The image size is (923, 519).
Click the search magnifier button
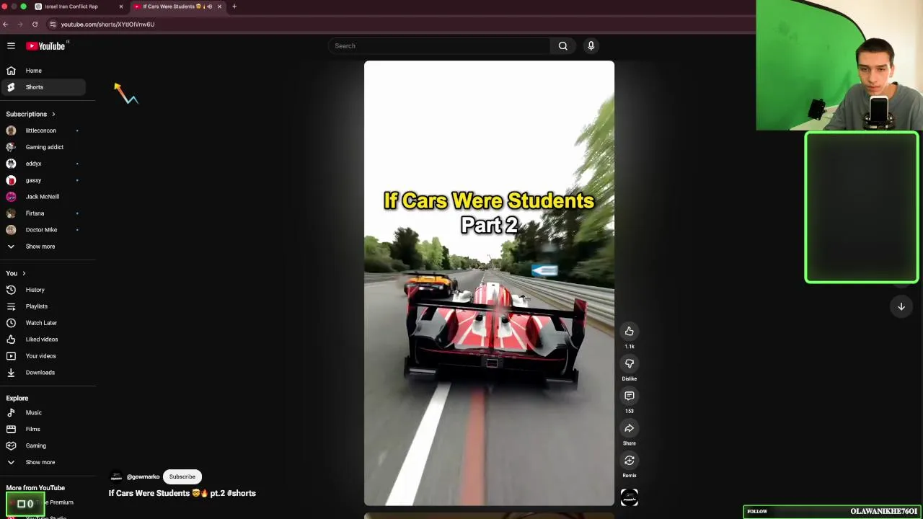pyautogui.click(x=562, y=46)
